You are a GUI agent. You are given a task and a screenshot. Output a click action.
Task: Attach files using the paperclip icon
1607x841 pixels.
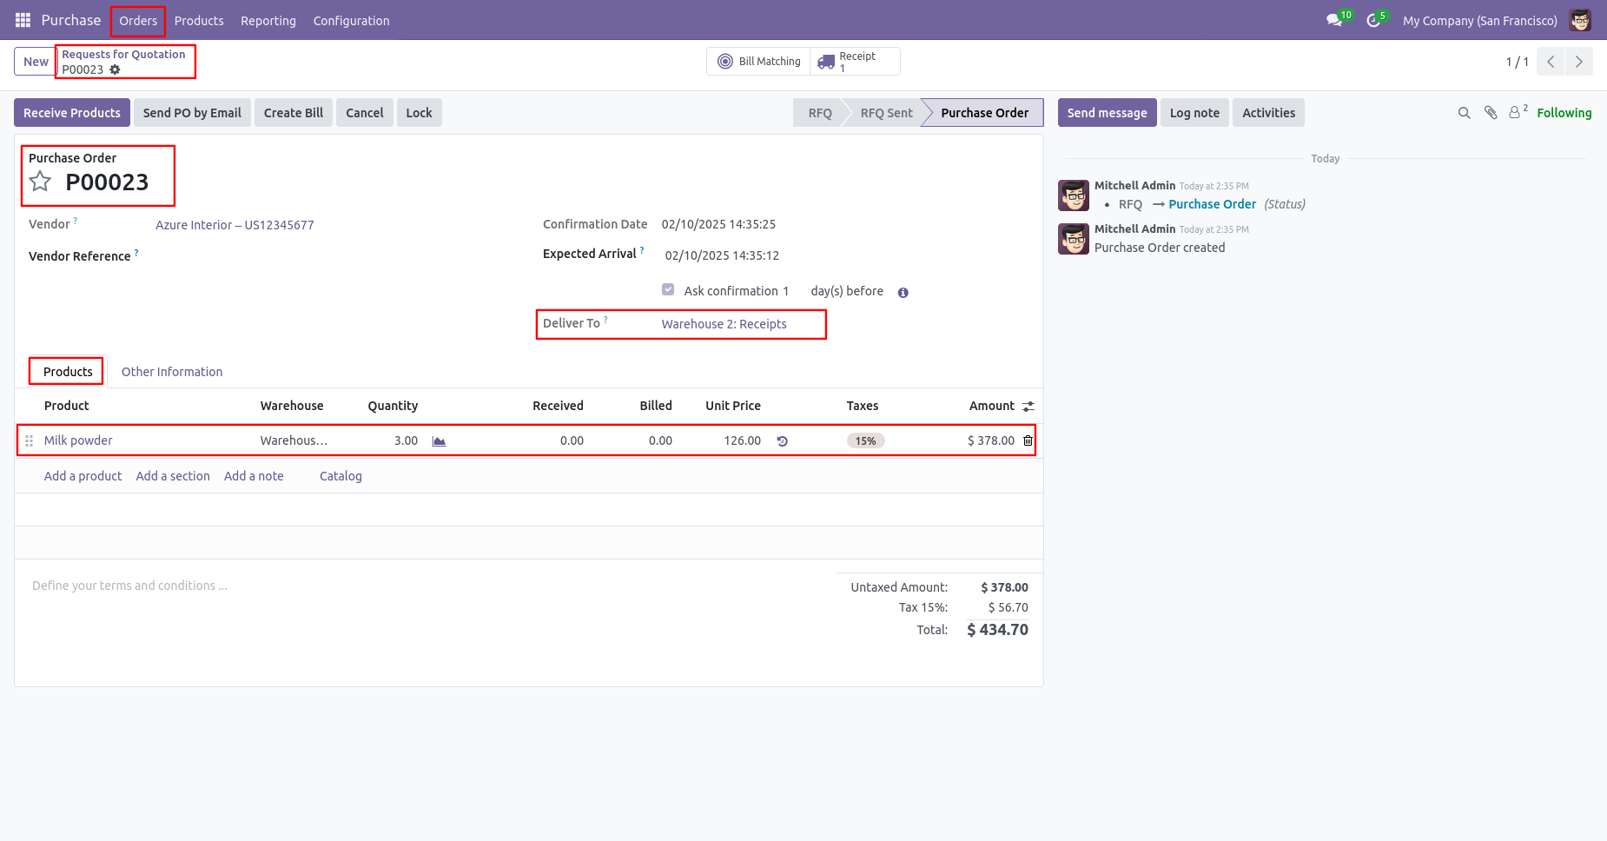(1491, 113)
